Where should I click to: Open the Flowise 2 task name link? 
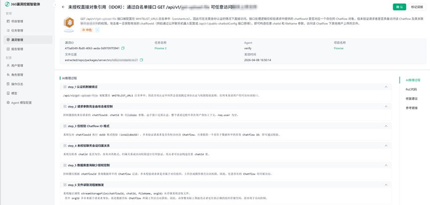pyautogui.click(x=161, y=48)
